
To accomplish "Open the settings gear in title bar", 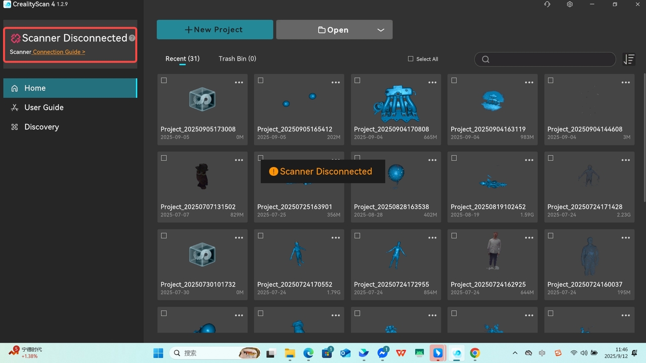I will pos(570,5).
